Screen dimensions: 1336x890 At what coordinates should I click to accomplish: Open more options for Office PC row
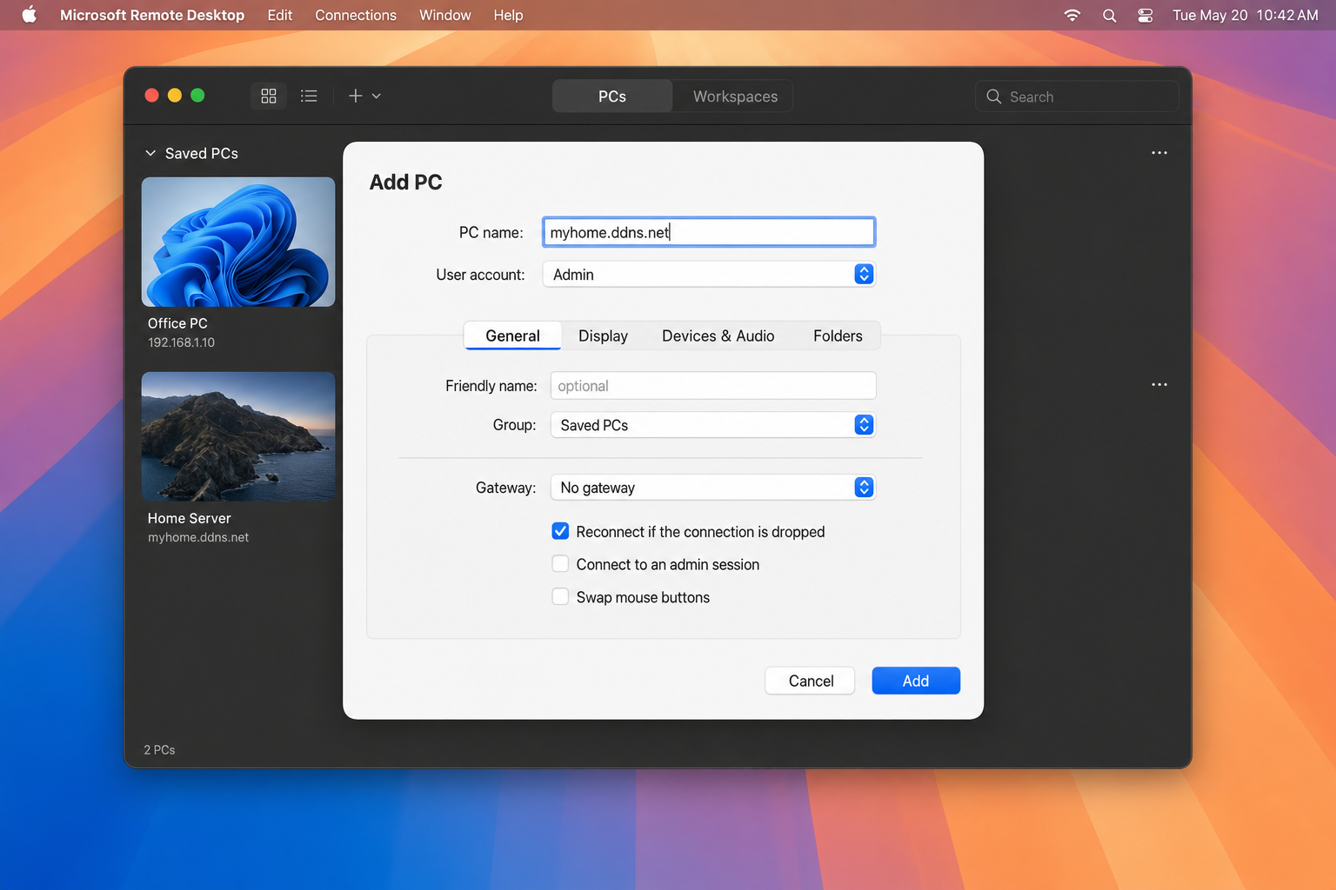point(1159,153)
